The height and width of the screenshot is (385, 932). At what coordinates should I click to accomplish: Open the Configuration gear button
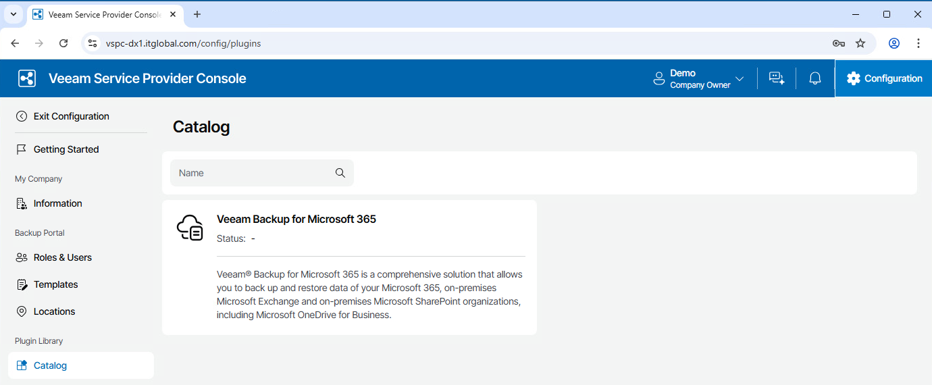883,78
